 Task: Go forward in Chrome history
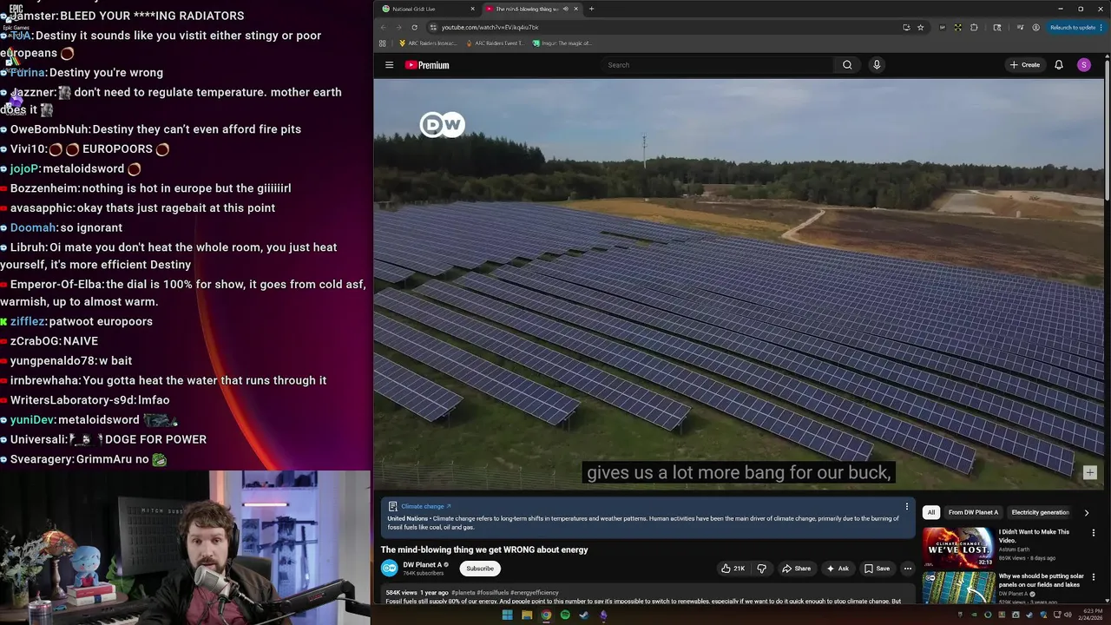click(x=398, y=27)
